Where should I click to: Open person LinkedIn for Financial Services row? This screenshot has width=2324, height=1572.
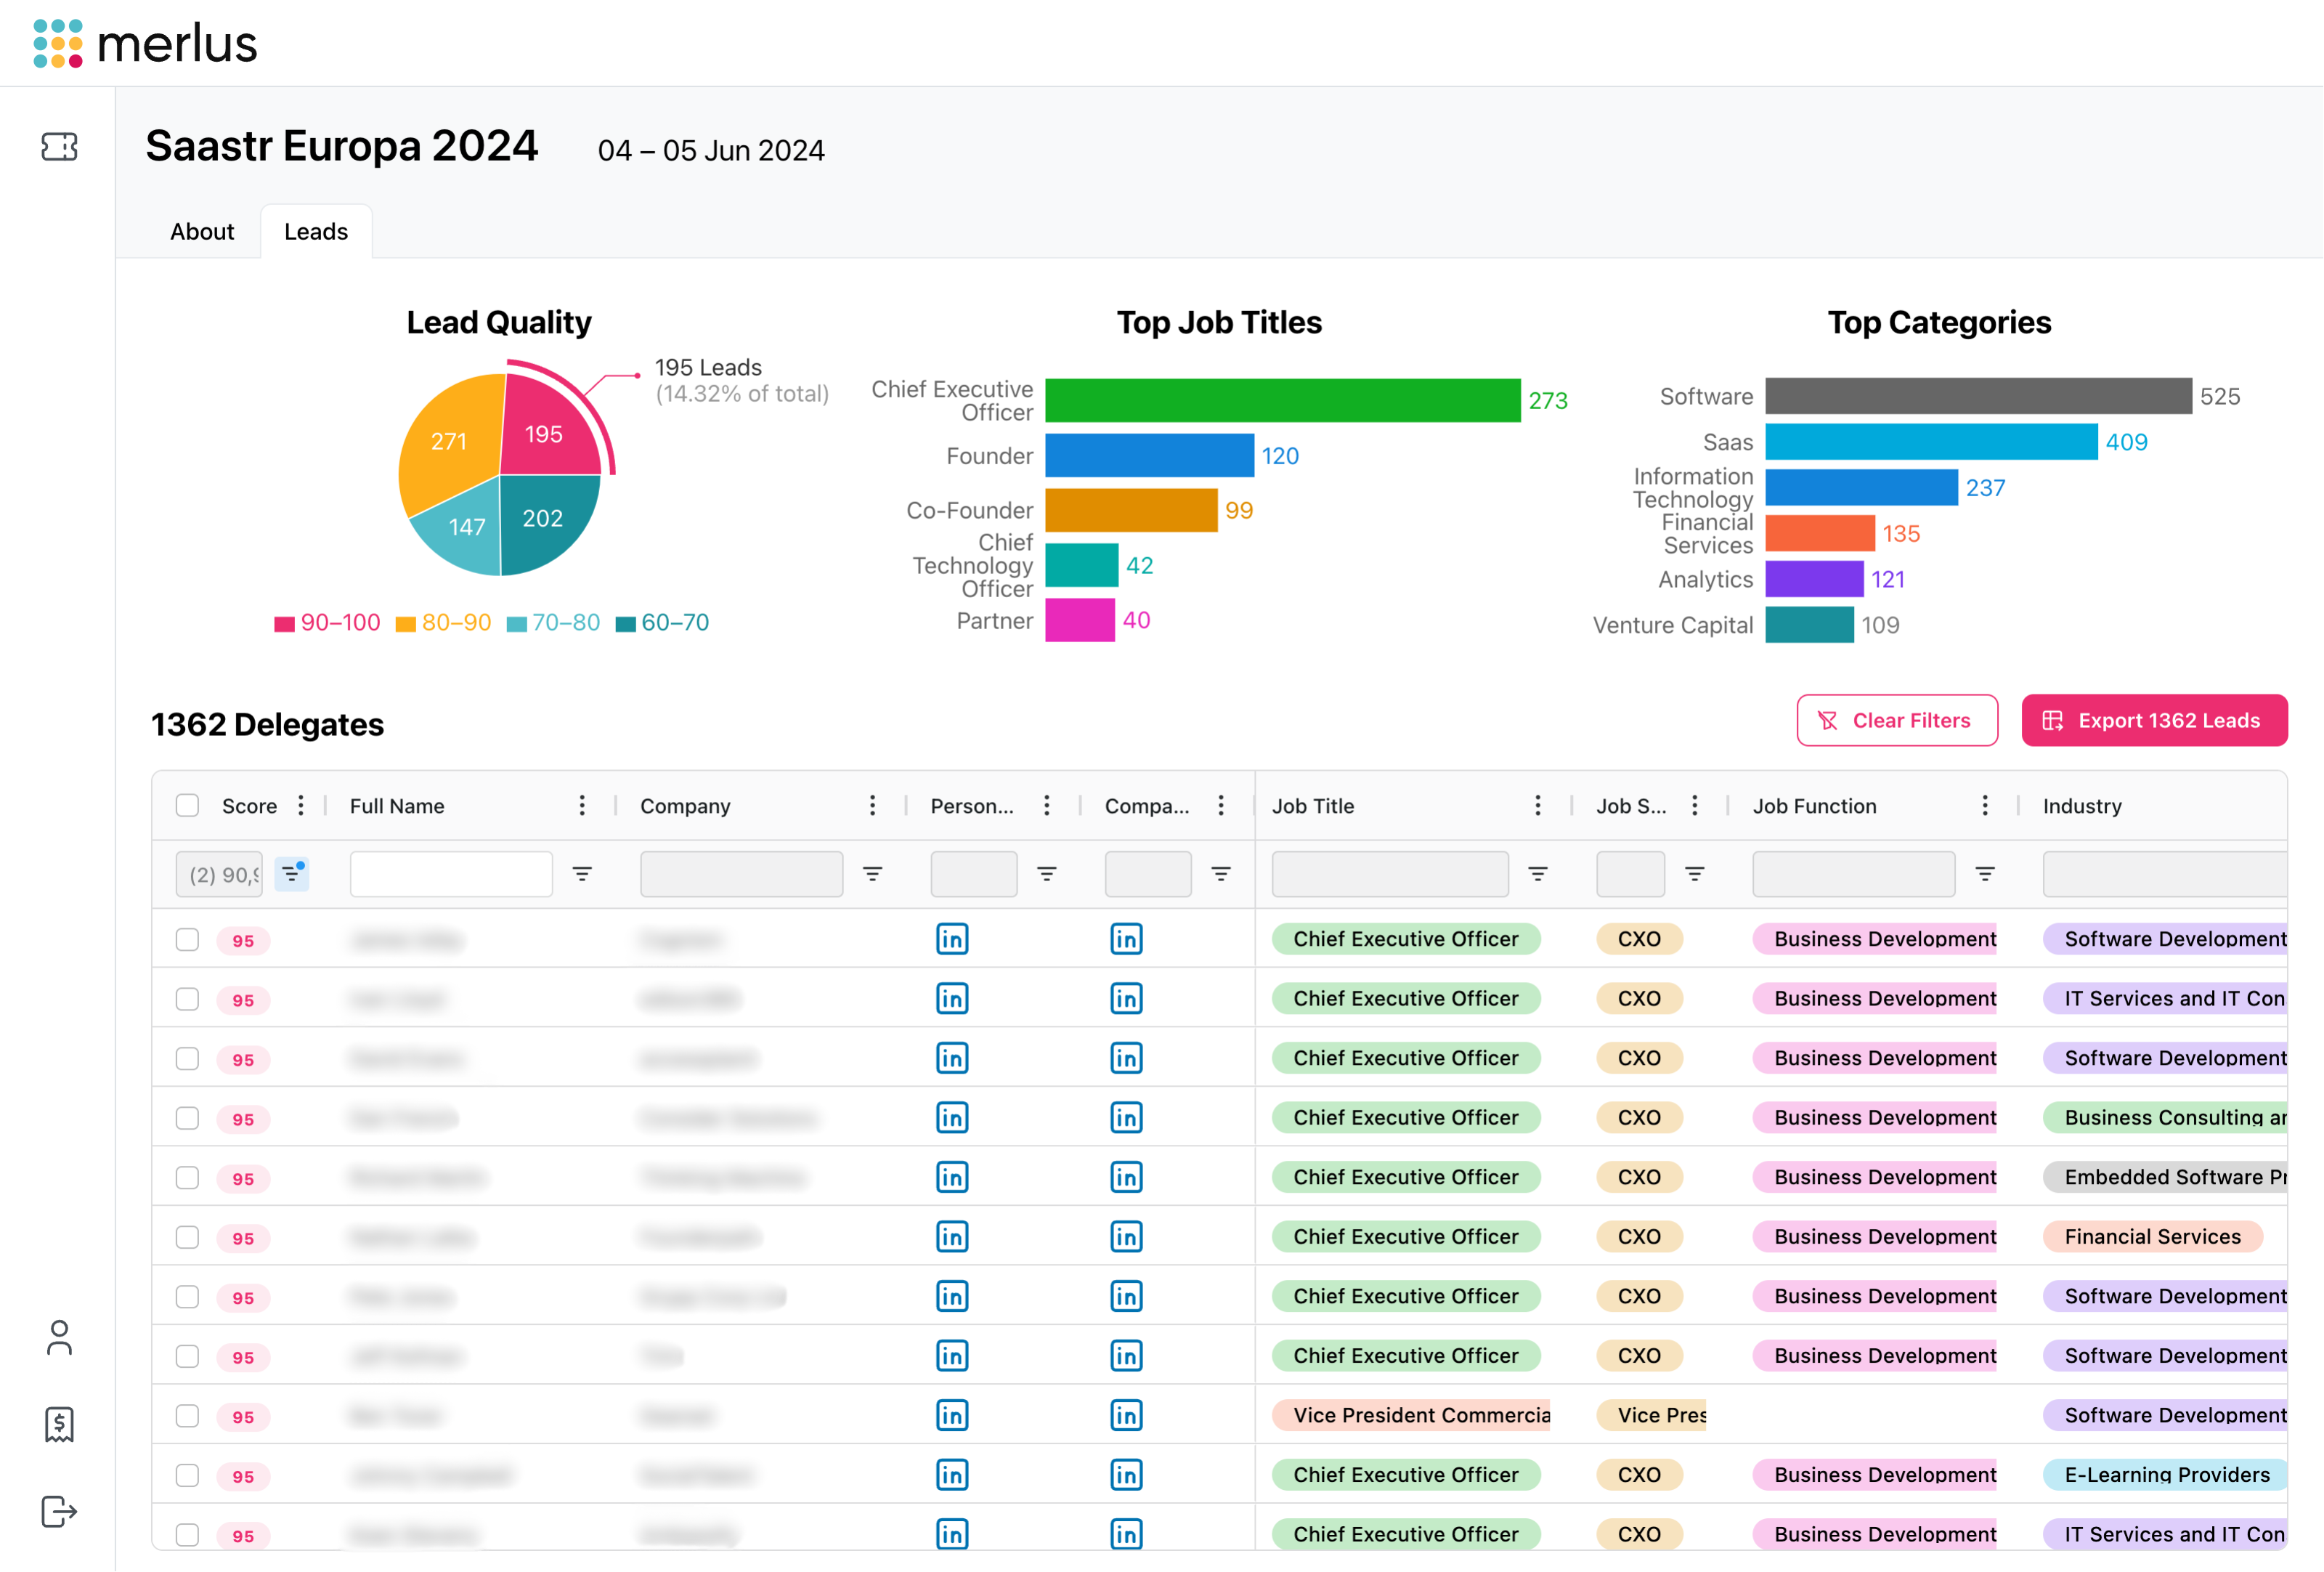(x=952, y=1237)
